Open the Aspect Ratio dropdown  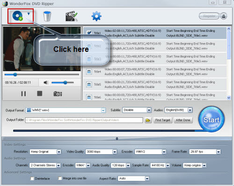pyautogui.click(x=147, y=179)
